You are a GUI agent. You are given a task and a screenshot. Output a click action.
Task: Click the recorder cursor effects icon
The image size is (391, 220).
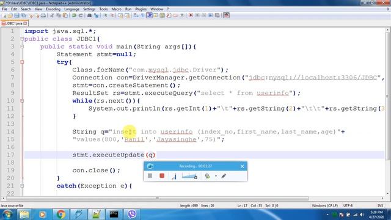coord(174,177)
